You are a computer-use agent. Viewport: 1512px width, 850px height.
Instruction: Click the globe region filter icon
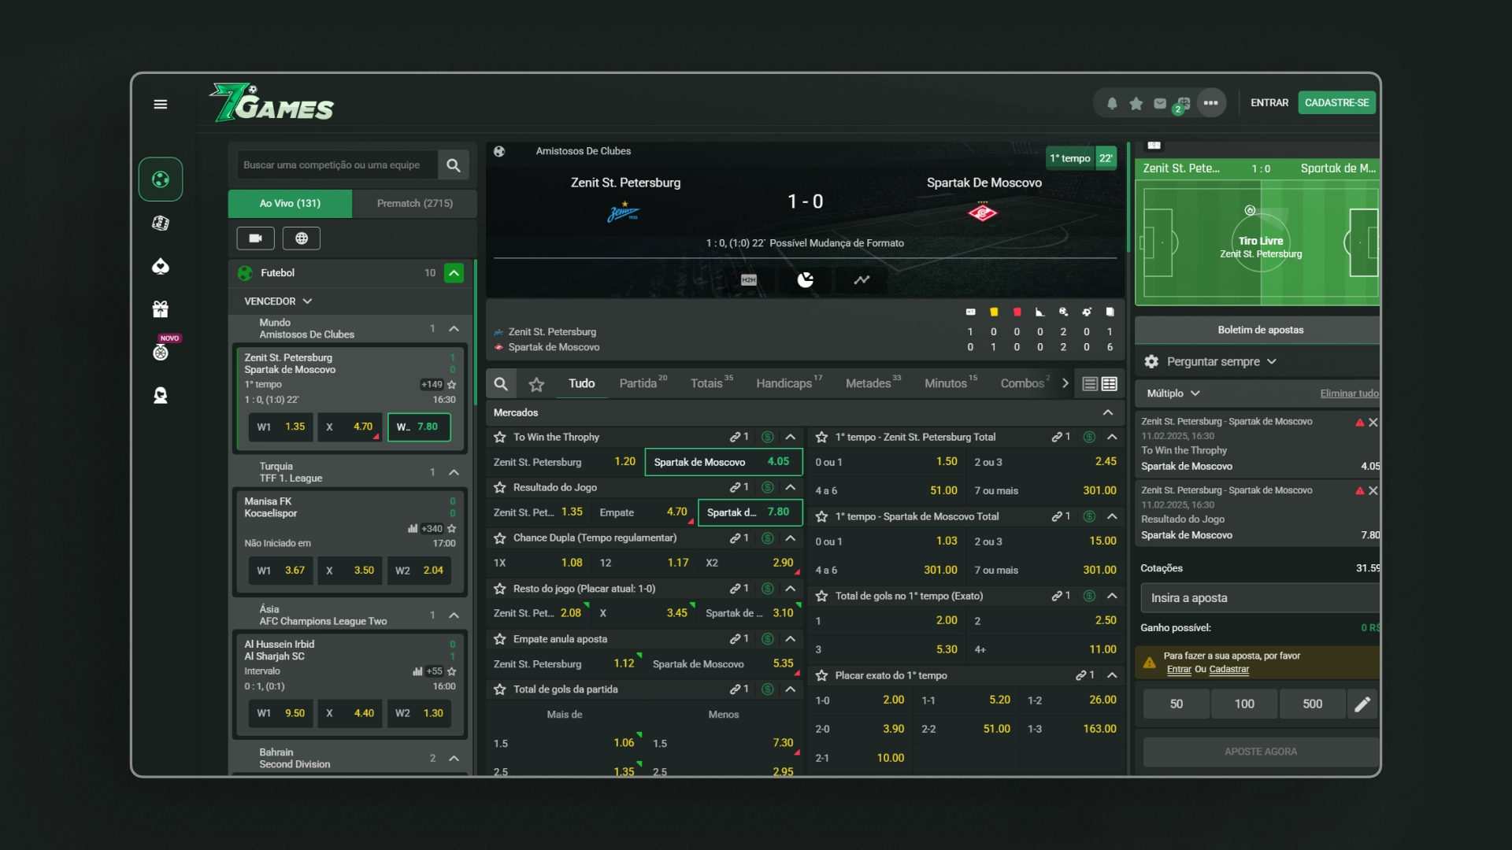(x=302, y=238)
